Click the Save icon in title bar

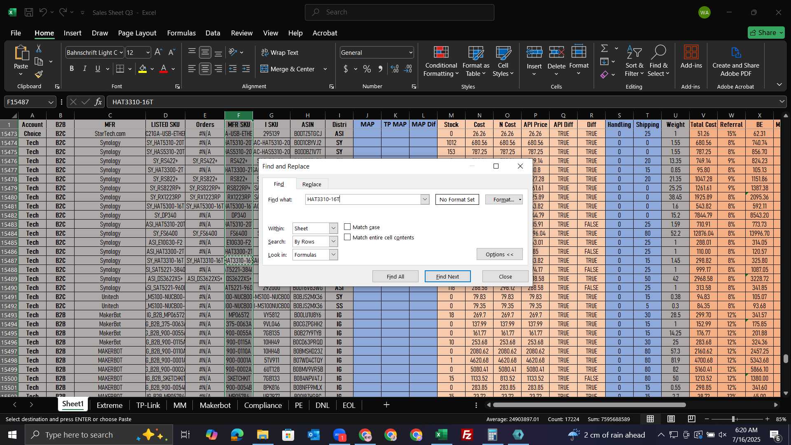click(29, 12)
